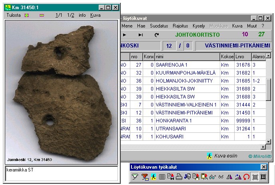Click the green plus zoom-in icon
This screenshot has width=275, height=185.
pos(27,15)
